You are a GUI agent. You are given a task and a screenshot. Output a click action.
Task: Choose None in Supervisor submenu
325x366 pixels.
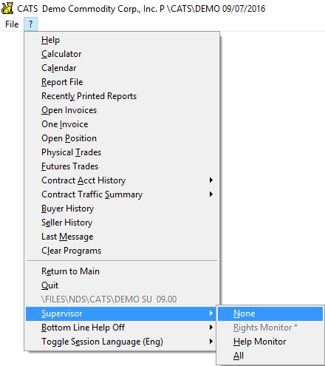(270, 314)
